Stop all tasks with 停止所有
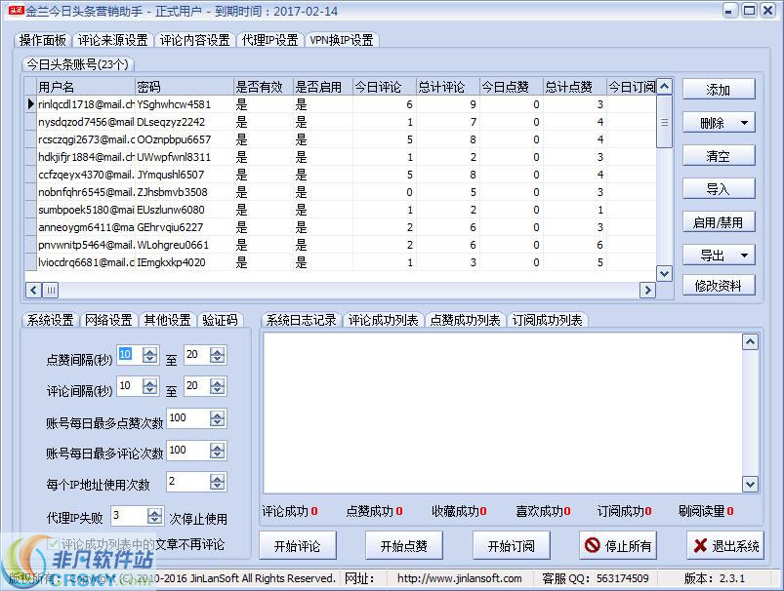Viewport: 784px width, 591px height. tap(618, 545)
